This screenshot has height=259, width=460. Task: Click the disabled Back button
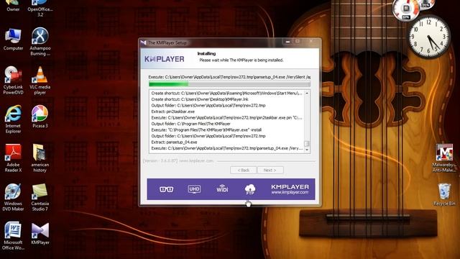tap(243, 170)
